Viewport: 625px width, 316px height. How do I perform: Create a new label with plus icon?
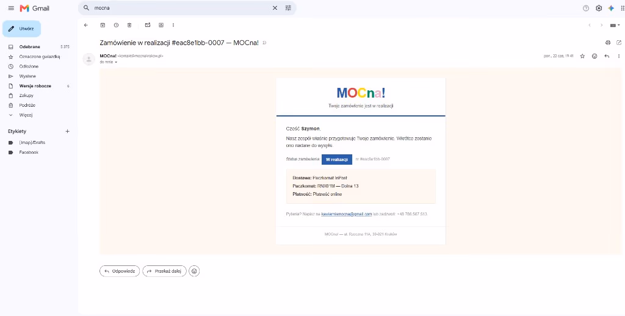(67, 131)
